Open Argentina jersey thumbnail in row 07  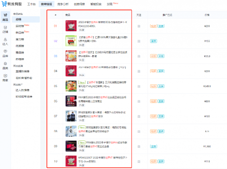(x=71, y=116)
